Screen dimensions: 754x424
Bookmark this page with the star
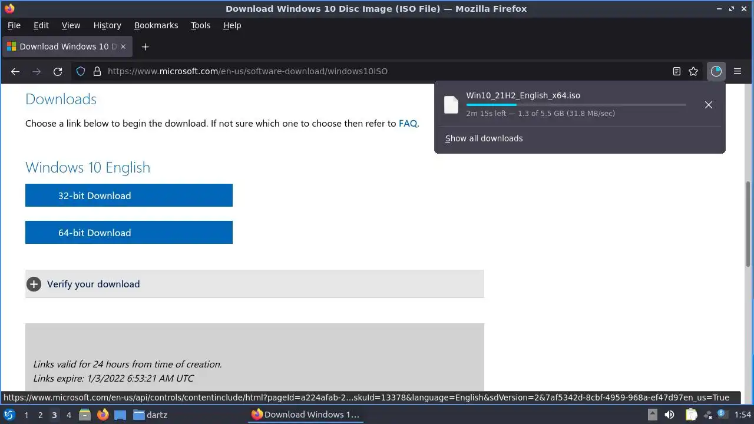(693, 71)
